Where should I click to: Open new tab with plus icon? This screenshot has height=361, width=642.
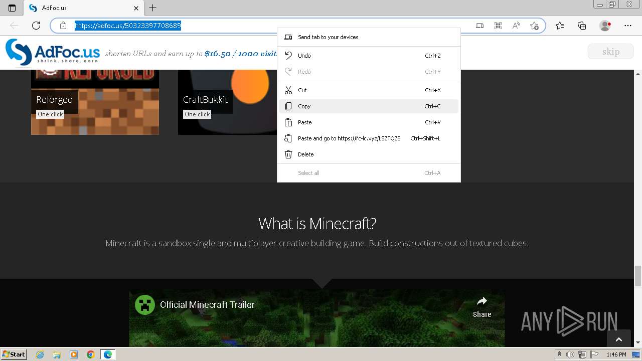[x=153, y=8]
